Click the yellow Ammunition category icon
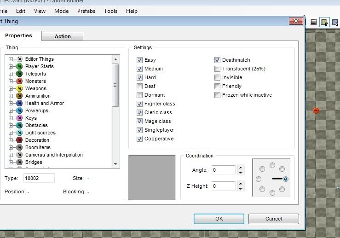340x238 pixels. [19, 96]
